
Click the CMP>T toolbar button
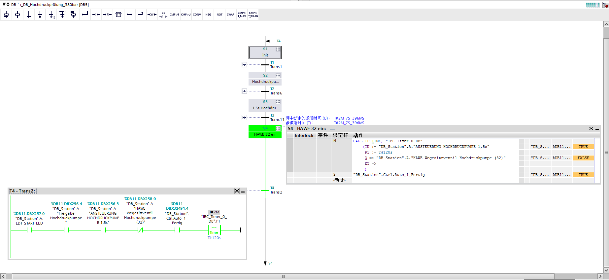point(174,15)
